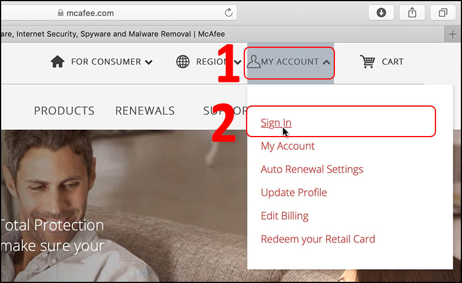Viewport: 462px width, 283px height.
Task: Expand the For Consumer dropdown chevron
Action: click(149, 62)
